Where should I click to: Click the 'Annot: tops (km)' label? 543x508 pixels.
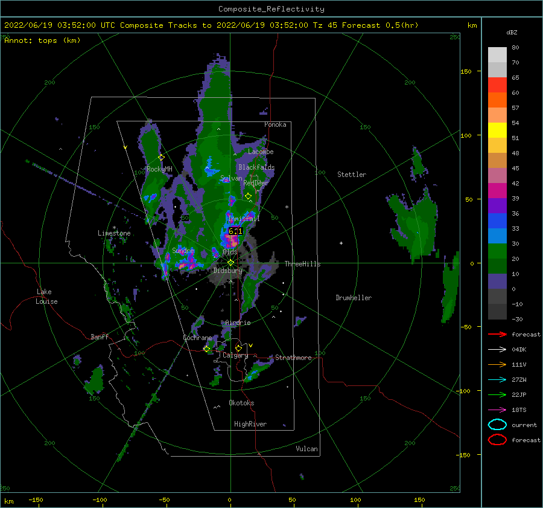click(x=42, y=40)
